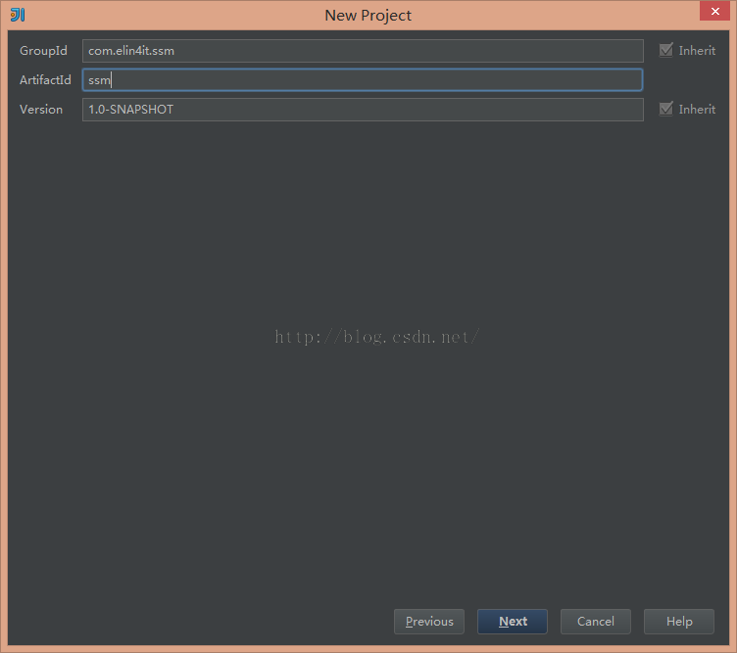737x653 pixels.
Task: Click the New Project title text
Action: (368, 16)
